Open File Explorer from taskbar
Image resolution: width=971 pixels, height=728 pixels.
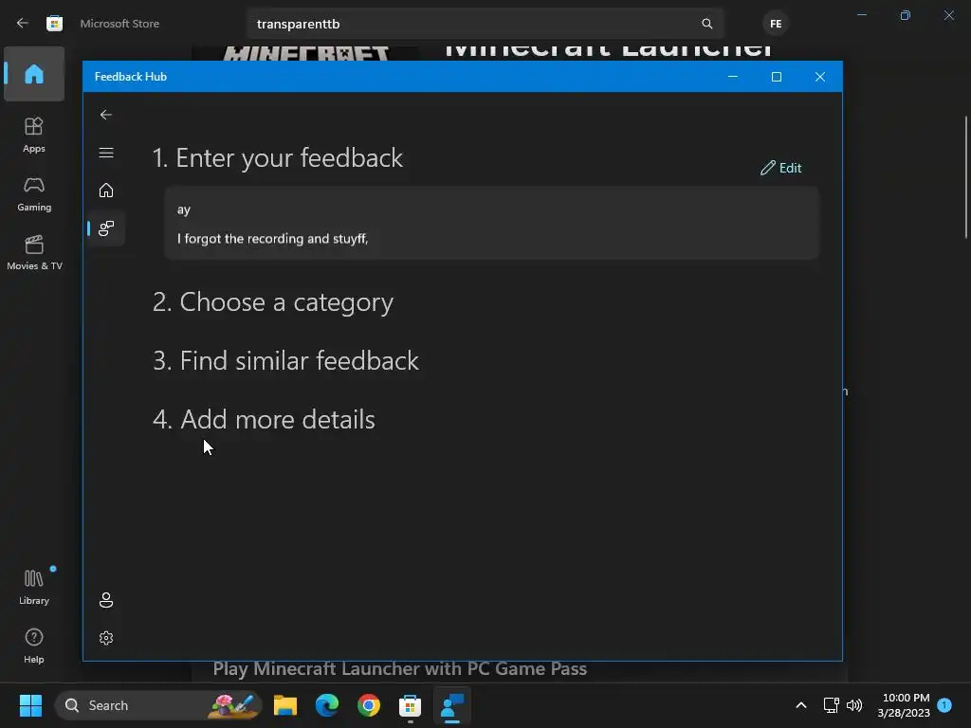pos(285,705)
